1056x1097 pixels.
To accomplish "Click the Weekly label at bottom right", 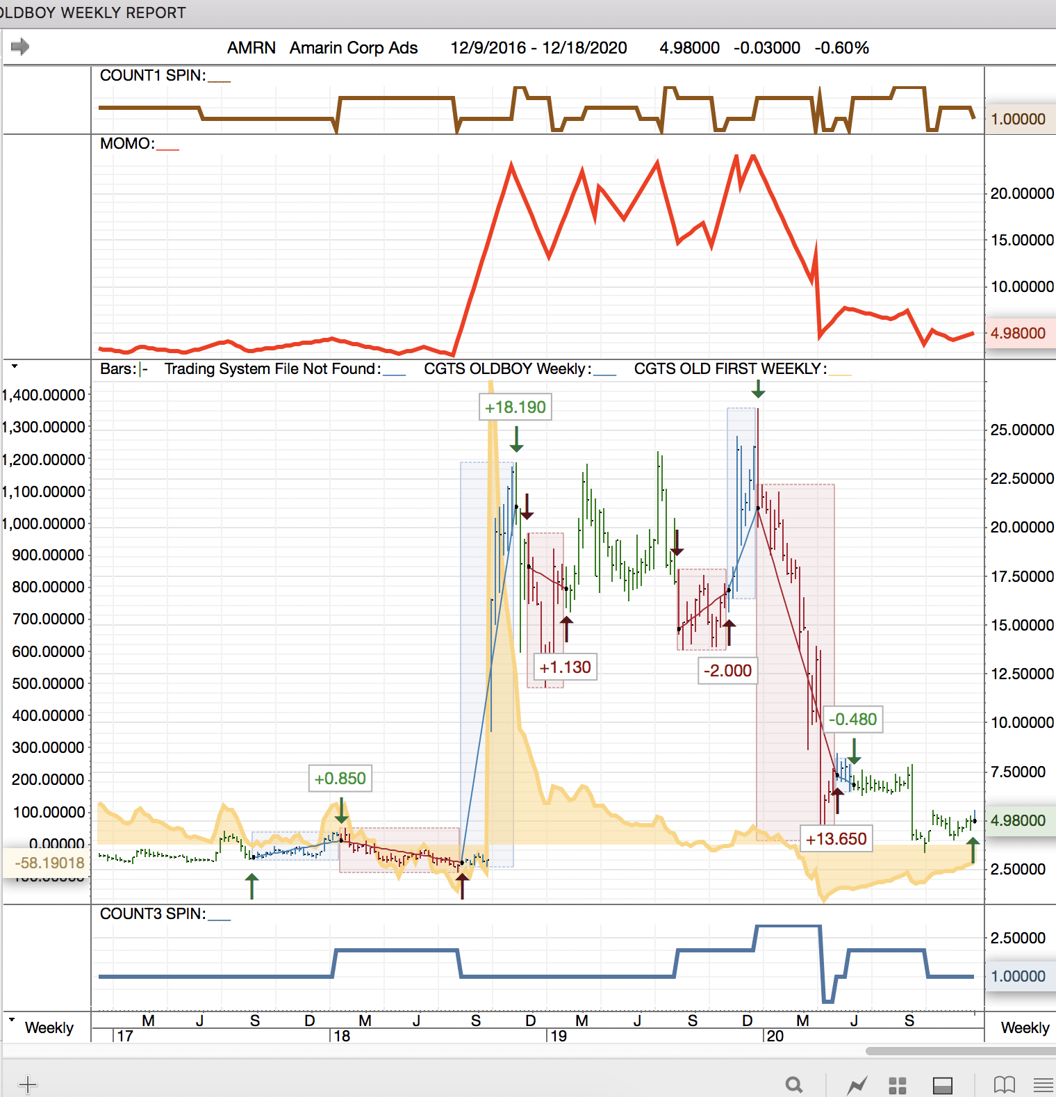I will [x=1025, y=1027].
